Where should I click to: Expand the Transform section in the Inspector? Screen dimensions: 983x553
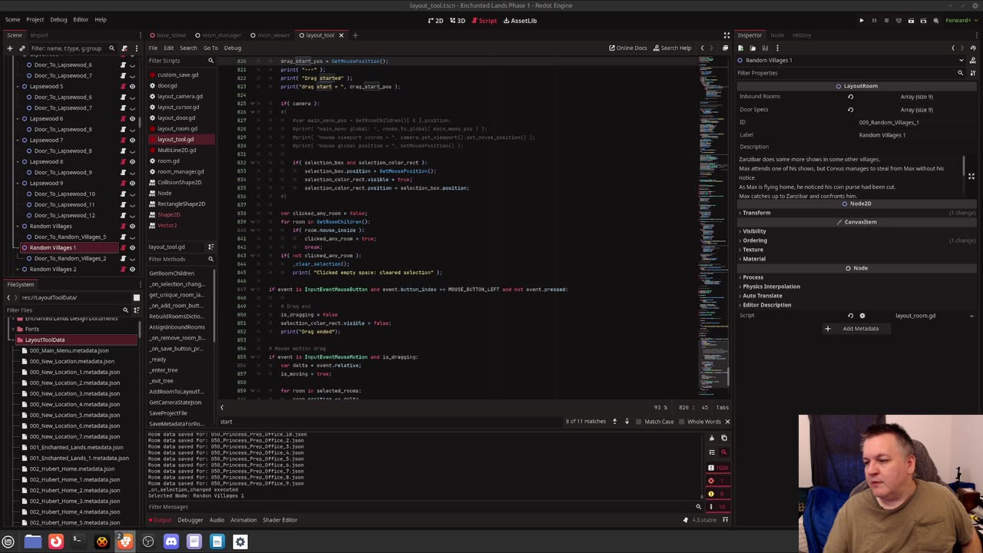pyautogui.click(x=756, y=213)
